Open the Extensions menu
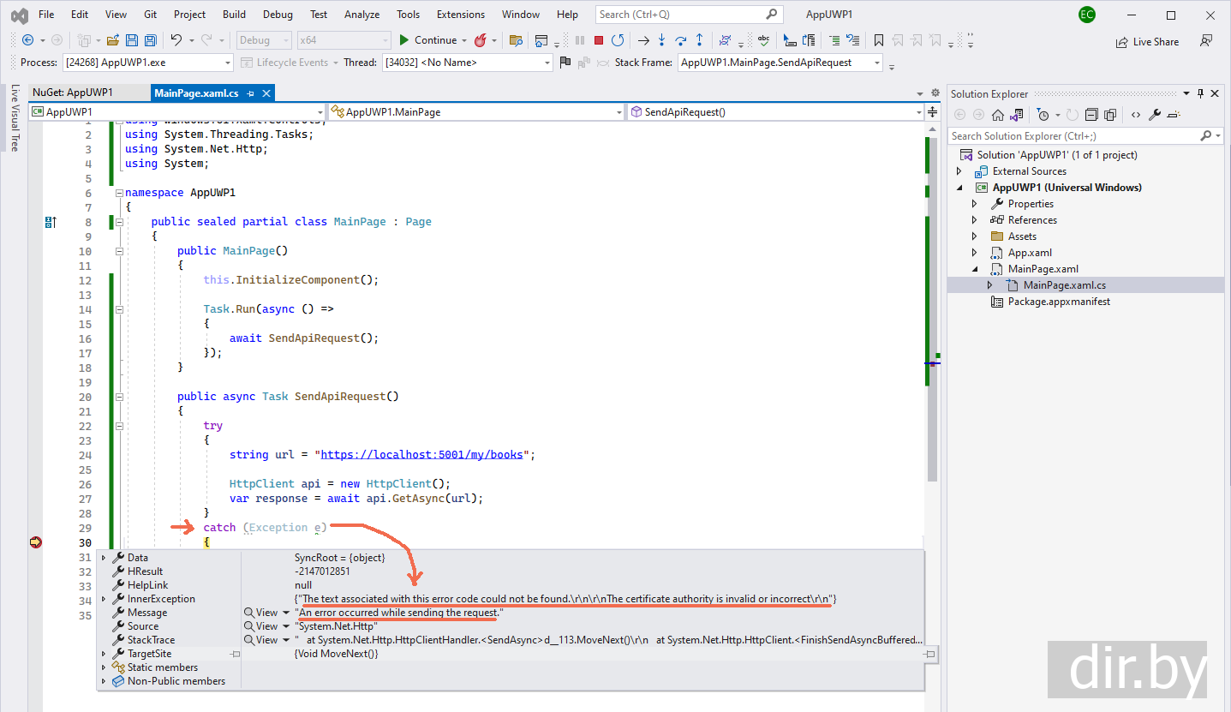 coord(460,15)
